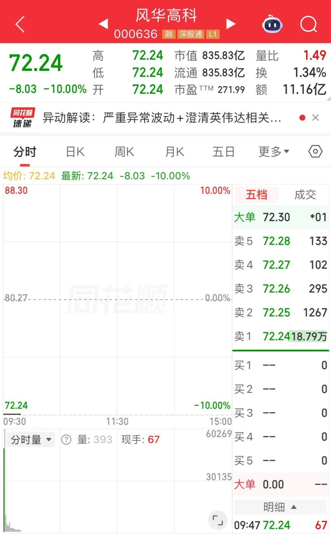This screenshot has width=331, height=534.
Task: Select the 买4 bid row
Action: pos(280,437)
